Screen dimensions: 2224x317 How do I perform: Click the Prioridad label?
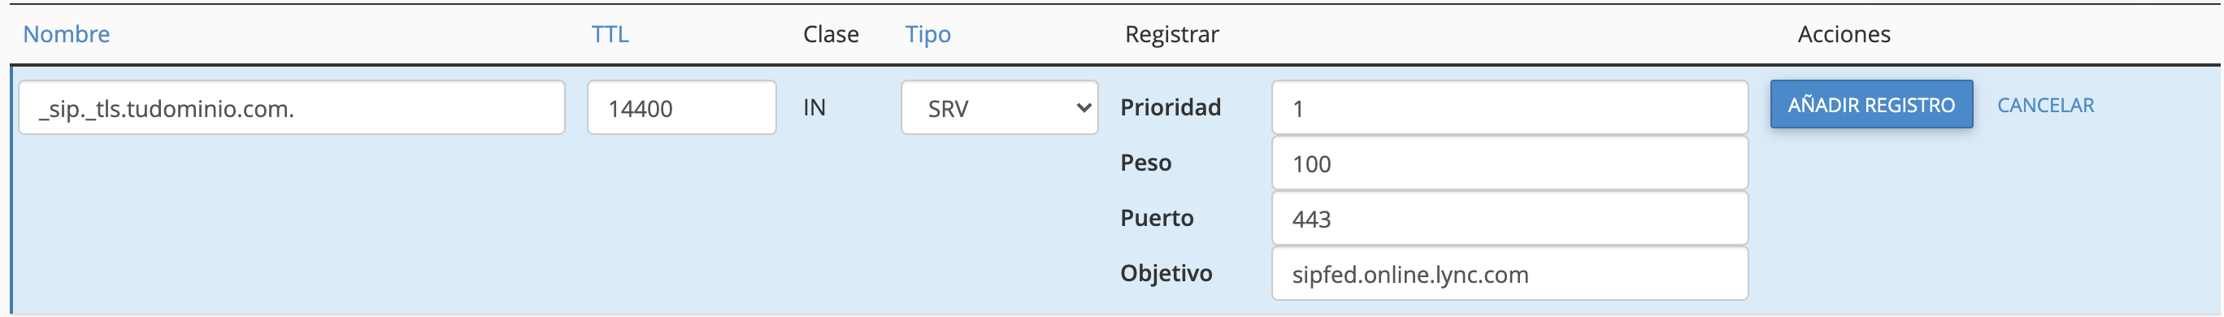point(1170,107)
